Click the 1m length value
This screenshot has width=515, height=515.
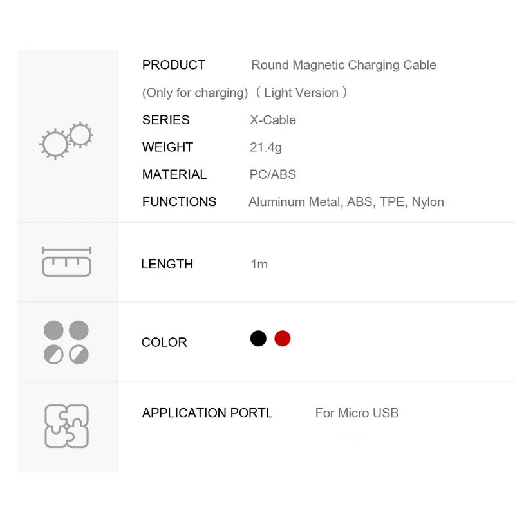pyautogui.click(x=259, y=264)
